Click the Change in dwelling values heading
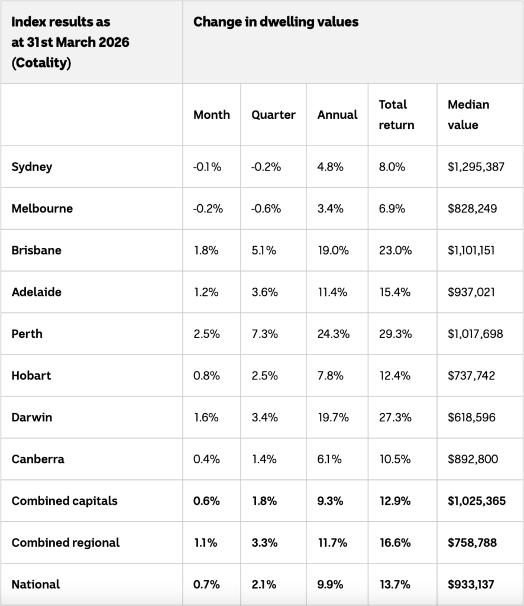This screenshot has height=606, width=524. (x=276, y=22)
